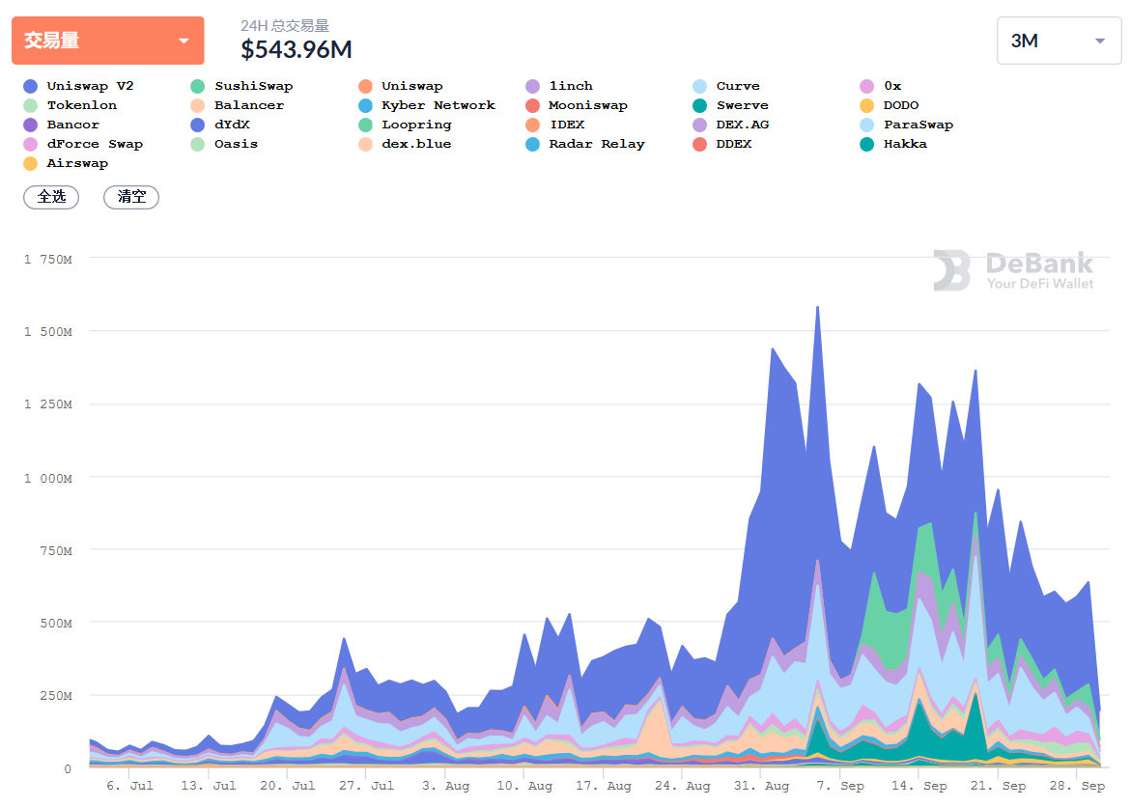Click the caret arrow on 交易量 button

[x=184, y=42]
